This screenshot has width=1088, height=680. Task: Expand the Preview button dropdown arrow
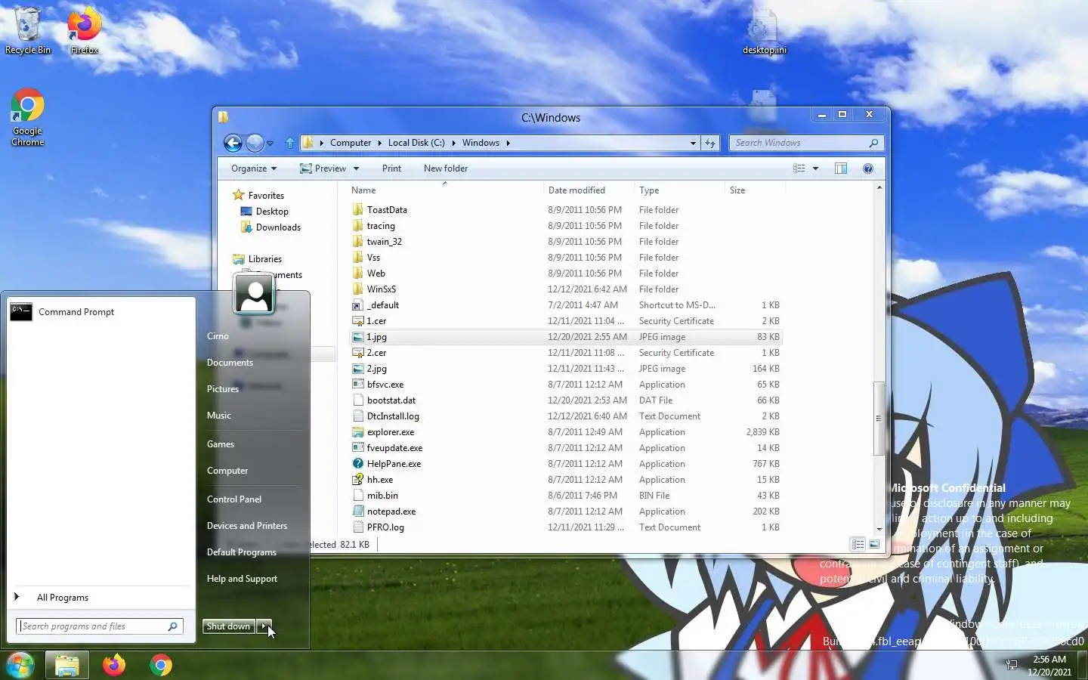pyautogui.click(x=356, y=168)
